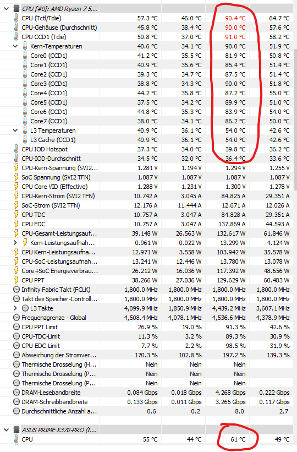Click the thermometer icon of Core3 (CCD1)
This screenshot has width=297, height=452.
click(25, 84)
